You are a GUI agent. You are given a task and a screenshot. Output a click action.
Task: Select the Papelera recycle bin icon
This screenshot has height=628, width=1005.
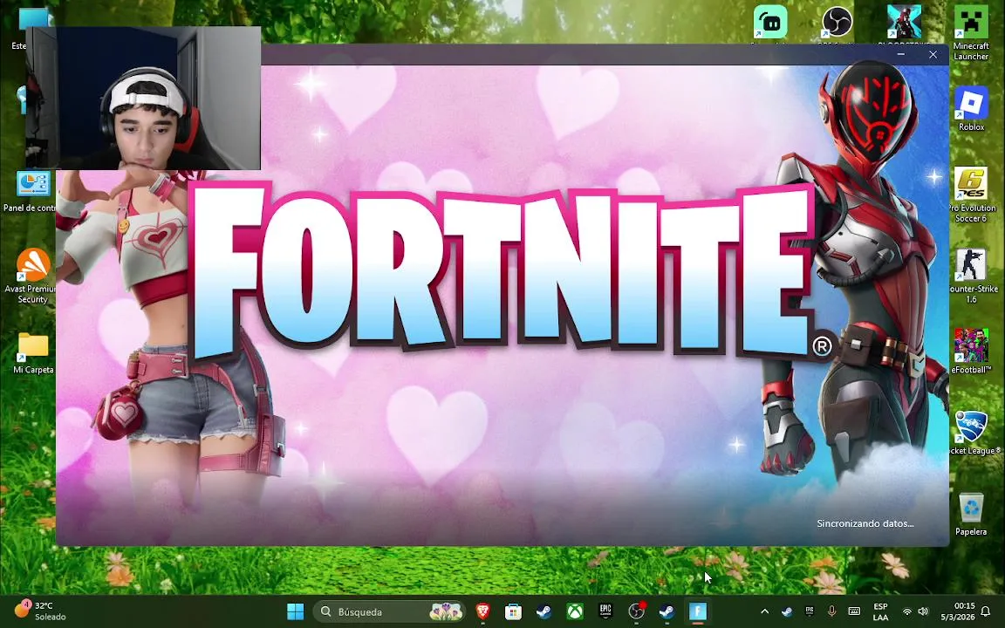click(x=971, y=513)
